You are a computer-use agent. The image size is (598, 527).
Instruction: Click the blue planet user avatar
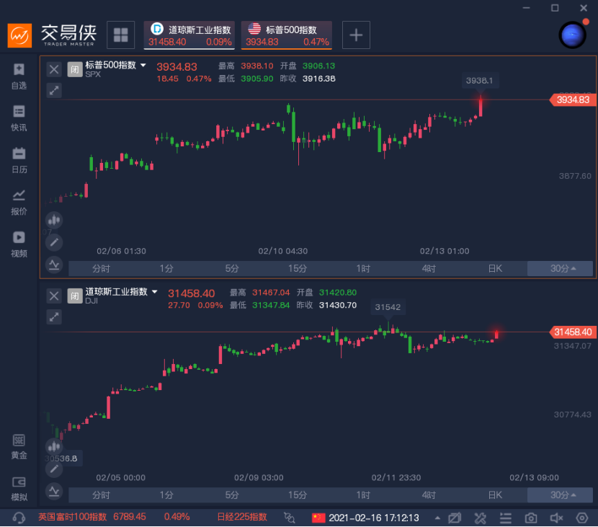(x=573, y=35)
